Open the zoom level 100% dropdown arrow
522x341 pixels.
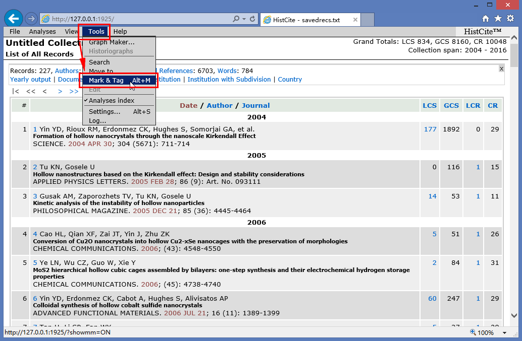click(x=504, y=333)
